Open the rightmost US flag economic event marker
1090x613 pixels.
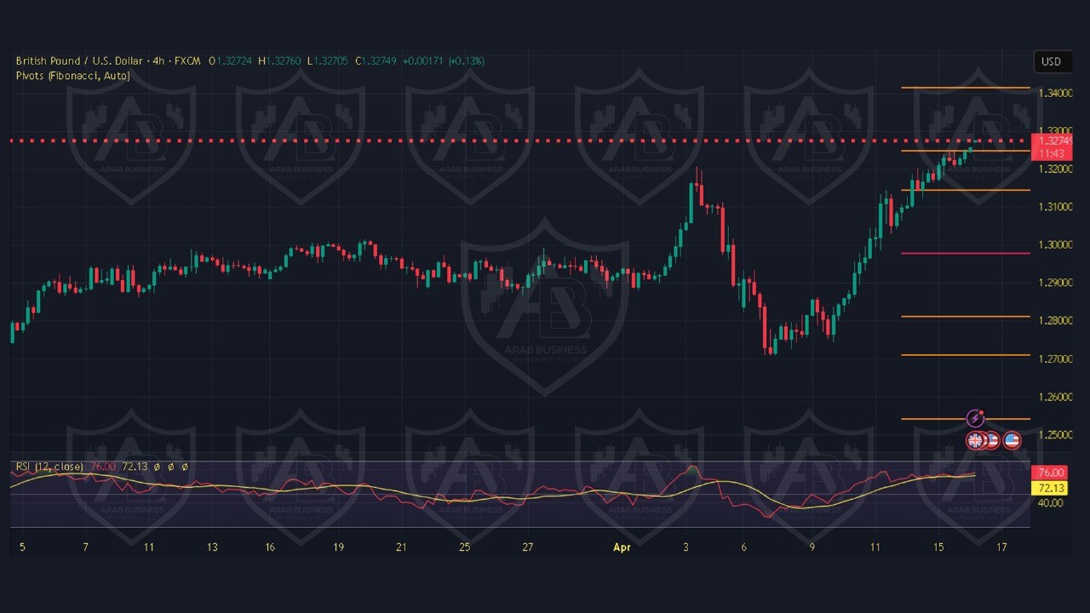pyautogui.click(x=1012, y=440)
